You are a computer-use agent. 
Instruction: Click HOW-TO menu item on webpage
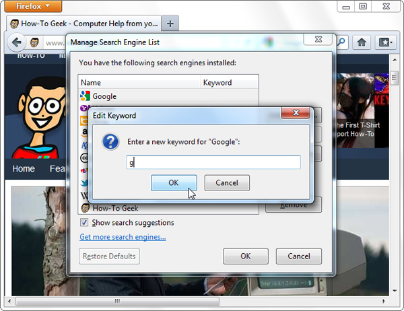(x=31, y=56)
